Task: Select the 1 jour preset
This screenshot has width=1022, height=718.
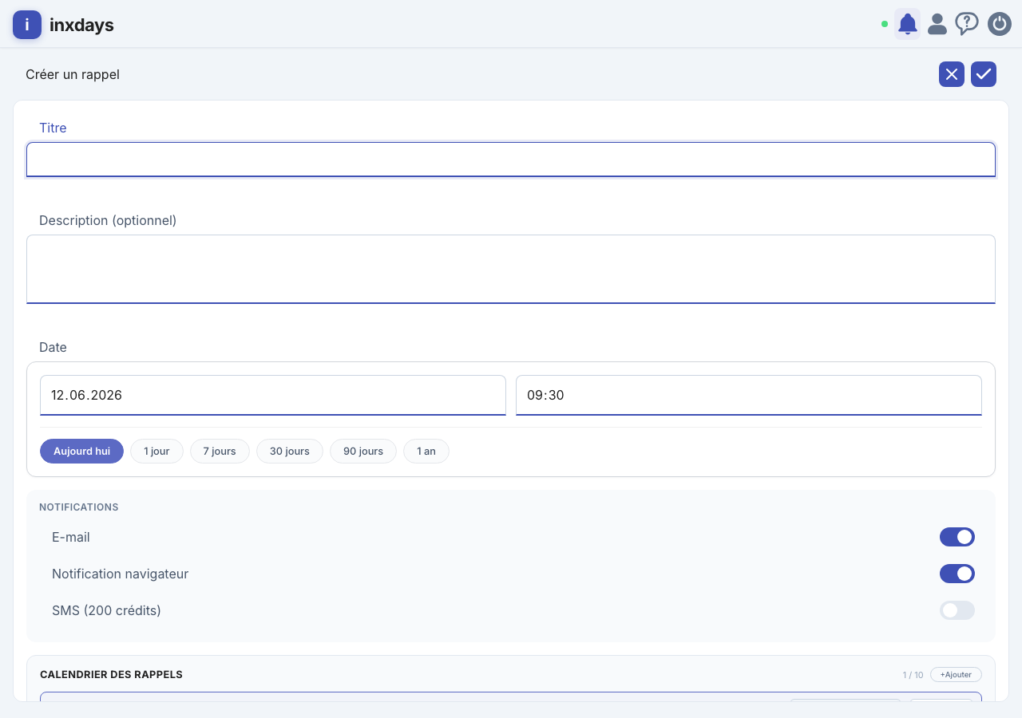Action: [x=156, y=451]
